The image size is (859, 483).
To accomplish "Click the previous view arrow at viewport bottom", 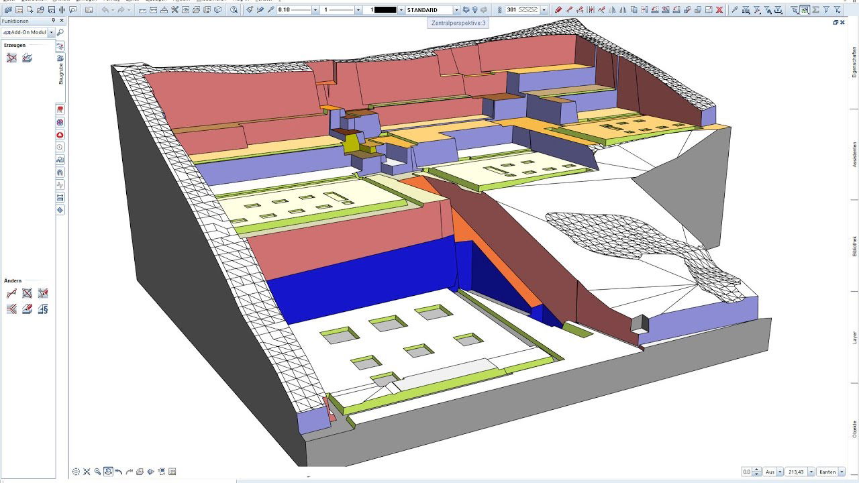I will click(118, 472).
